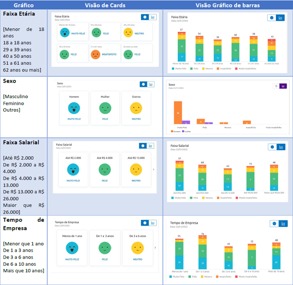Image resolution: width=293 pixels, height=285 pixels.
Task: Click the Insatisfeito card for 51 a 61 anos
Action: (x=105, y=53)
